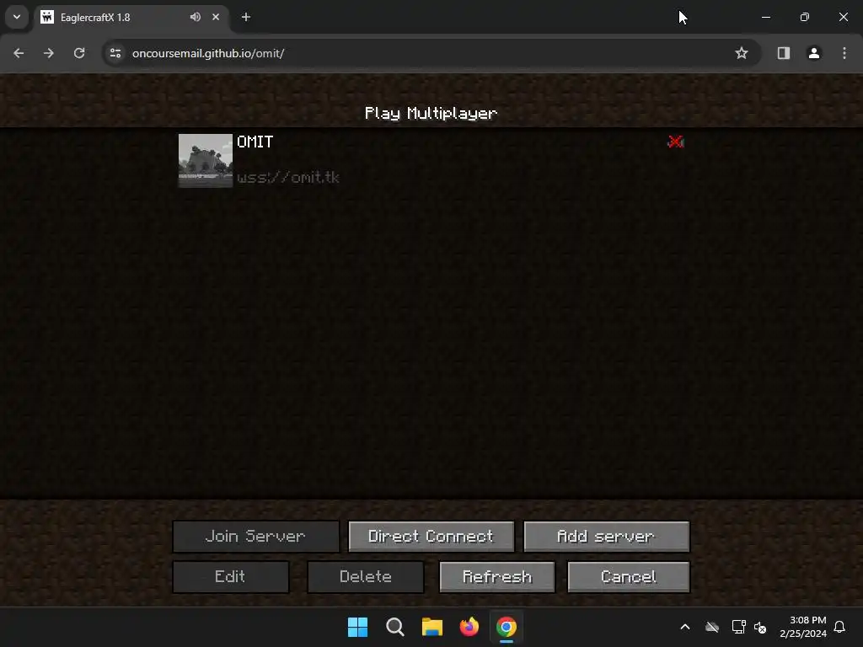863x647 pixels.
Task: Click the Play Multiplayer heading
Action: [431, 114]
